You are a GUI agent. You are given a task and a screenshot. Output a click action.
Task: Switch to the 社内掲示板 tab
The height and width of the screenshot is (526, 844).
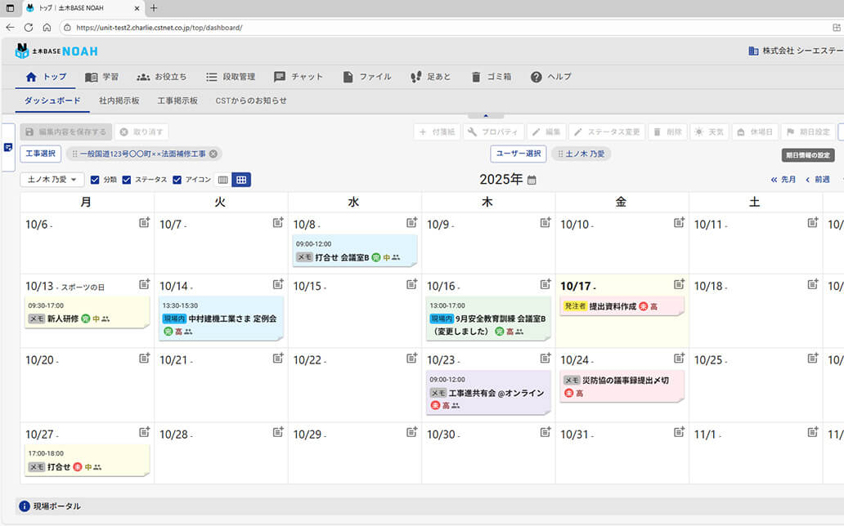click(x=119, y=100)
